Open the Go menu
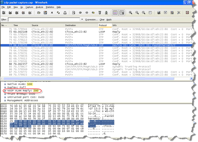Viewport: 198px width, 142px height. [22, 7]
